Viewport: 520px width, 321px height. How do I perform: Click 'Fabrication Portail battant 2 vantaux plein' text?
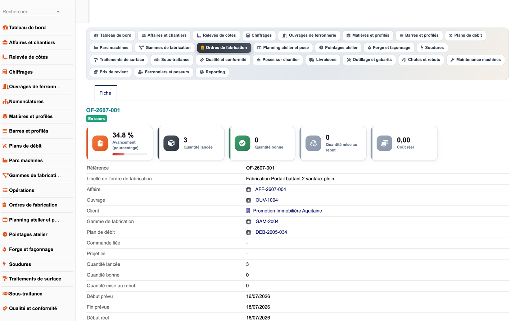point(290,179)
